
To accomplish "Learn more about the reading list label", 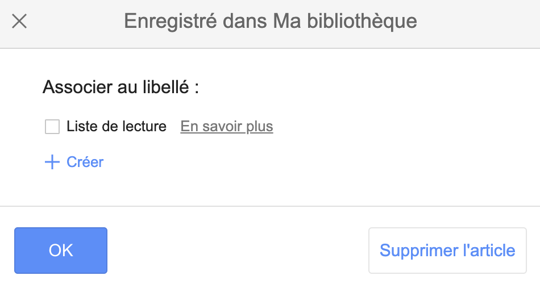I will [227, 127].
